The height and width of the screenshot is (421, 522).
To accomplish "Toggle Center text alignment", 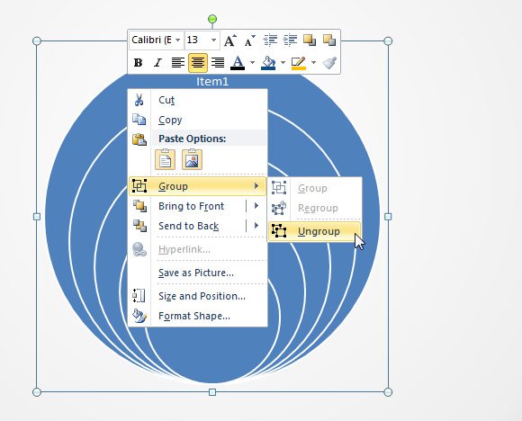I will point(198,63).
